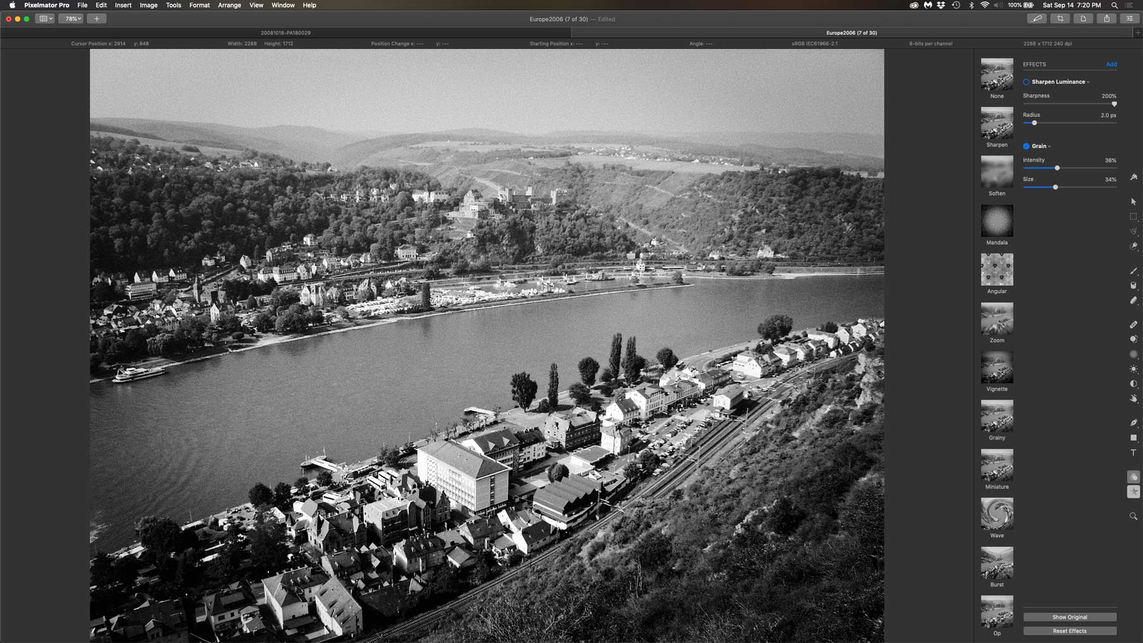Open the view layout dropdown
The width and height of the screenshot is (1143, 643).
[46, 19]
